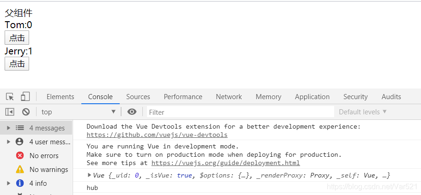Image resolution: width=421 pixels, height=195 pixels.
Task: Switch to the Network tab
Action: [x=229, y=97]
